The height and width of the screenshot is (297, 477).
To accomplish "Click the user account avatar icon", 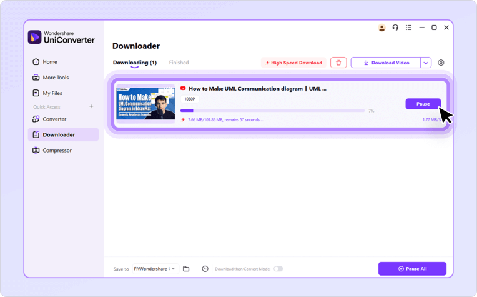I will (382, 28).
